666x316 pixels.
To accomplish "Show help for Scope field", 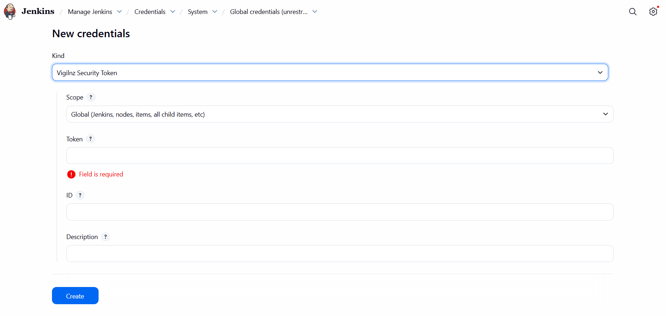I will (91, 97).
